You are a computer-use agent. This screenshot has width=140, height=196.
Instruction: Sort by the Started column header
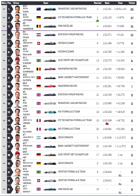coord(97,3)
